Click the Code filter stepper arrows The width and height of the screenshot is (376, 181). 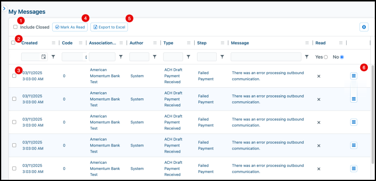(86, 57)
